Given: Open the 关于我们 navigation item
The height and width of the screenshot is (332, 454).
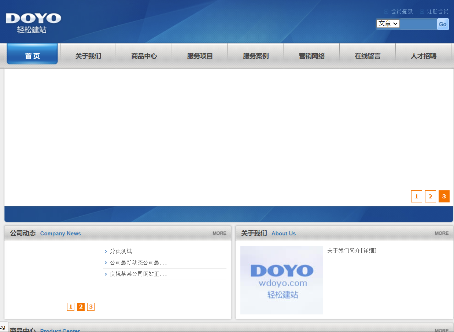Looking at the screenshot, I should [88, 56].
